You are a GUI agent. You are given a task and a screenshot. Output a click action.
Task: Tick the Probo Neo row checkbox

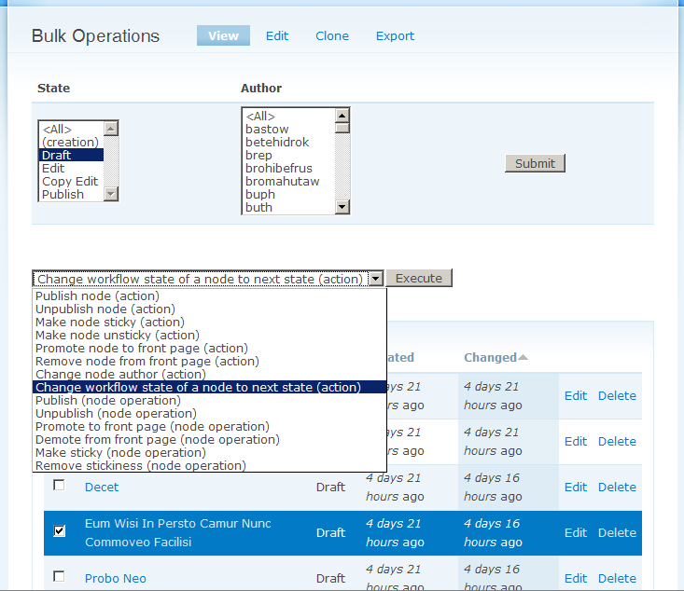(60, 577)
